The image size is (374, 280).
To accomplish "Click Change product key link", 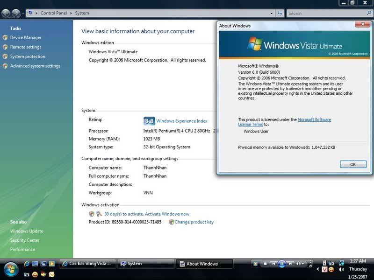I will tap(194, 222).
